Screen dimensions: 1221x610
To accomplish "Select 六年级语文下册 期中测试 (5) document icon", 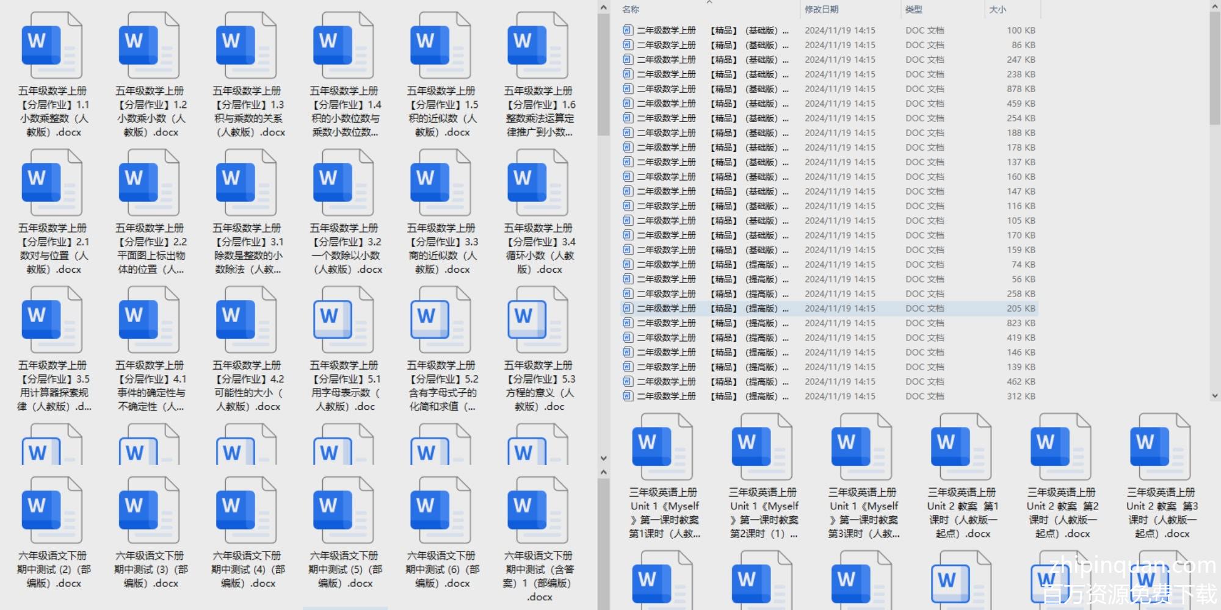I will tap(343, 511).
